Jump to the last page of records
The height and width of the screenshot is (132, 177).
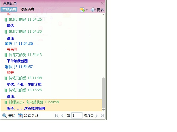(102, 116)
